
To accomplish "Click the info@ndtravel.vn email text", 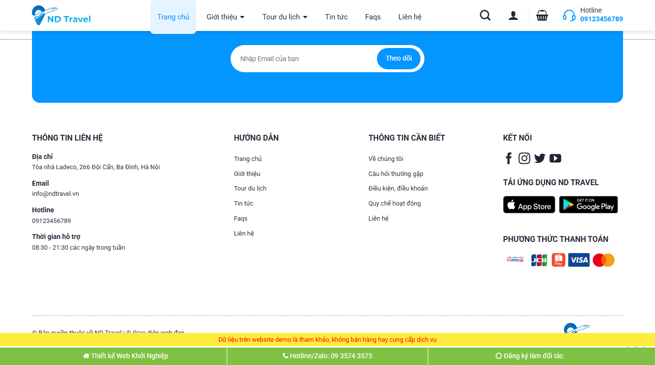I will [x=55, y=194].
